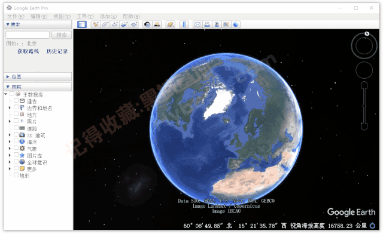This screenshot has width=383, height=234.
Task: Check the 地方 layer checkbox
Action: click(16, 114)
